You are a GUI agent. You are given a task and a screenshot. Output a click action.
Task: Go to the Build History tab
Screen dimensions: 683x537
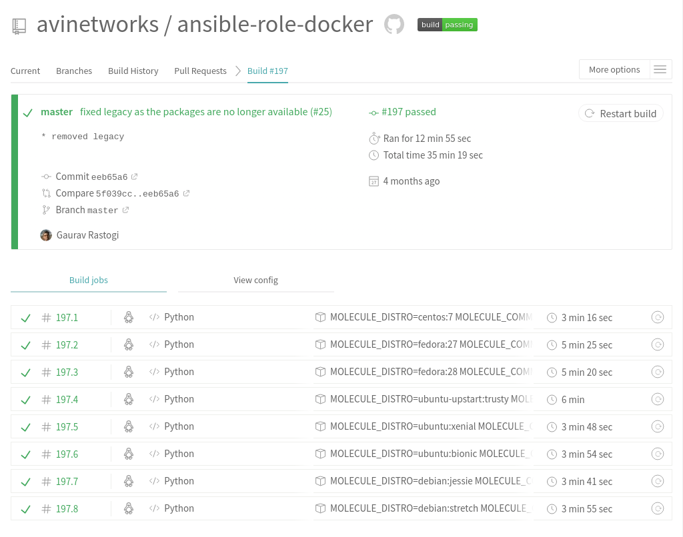pos(133,71)
